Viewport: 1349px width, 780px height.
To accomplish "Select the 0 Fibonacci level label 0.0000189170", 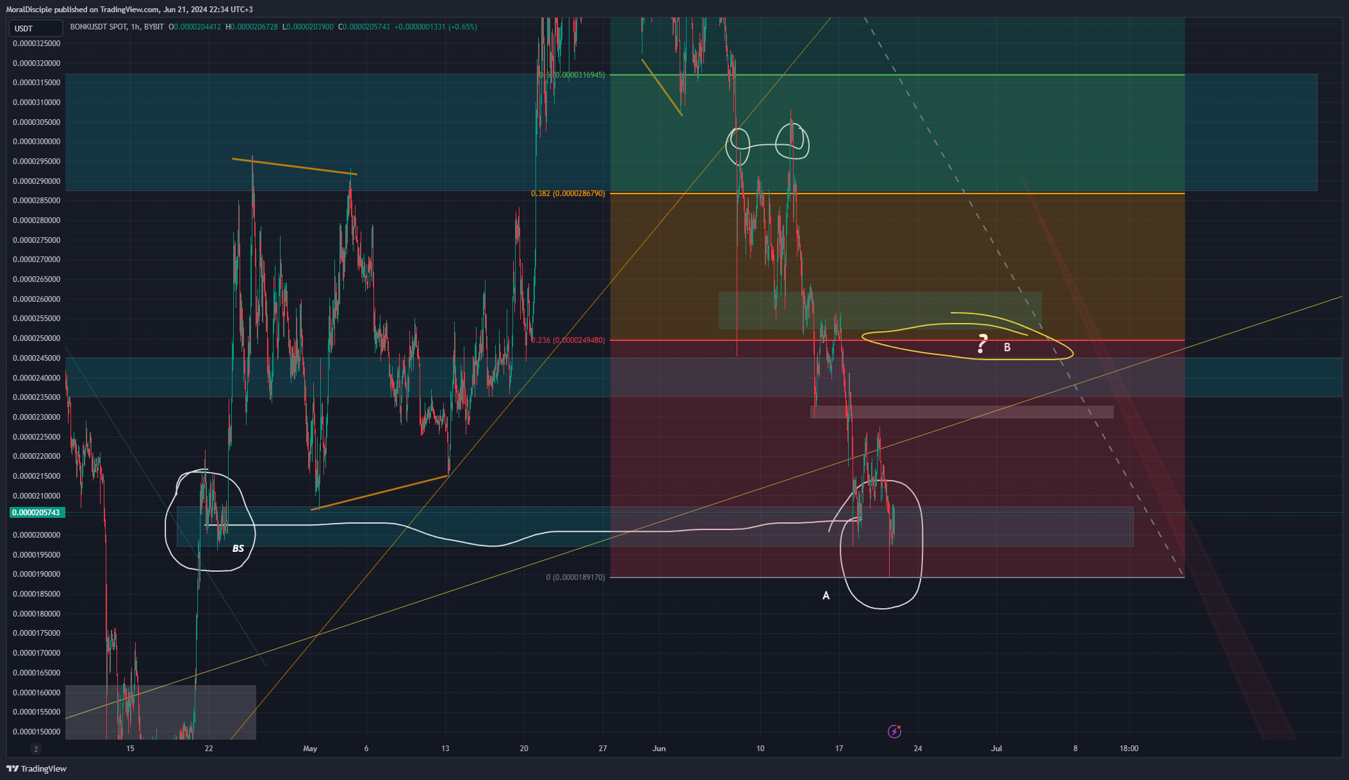I will [575, 577].
